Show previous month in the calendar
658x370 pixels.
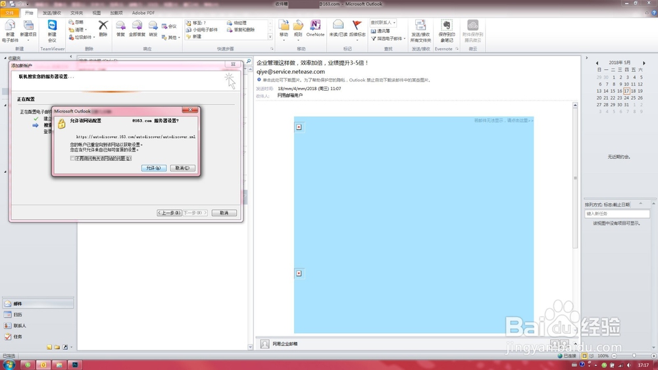click(x=597, y=63)
